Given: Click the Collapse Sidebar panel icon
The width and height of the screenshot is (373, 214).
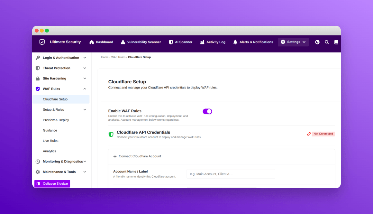Looking at the screenshot, I should [38, 184].
